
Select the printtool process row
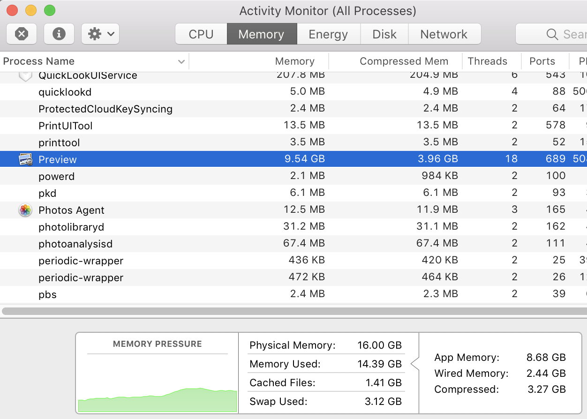point(293,142)
